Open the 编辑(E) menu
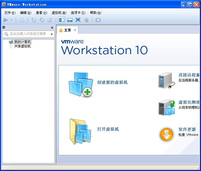Viewport: 201px width, 171px height. 25,13
